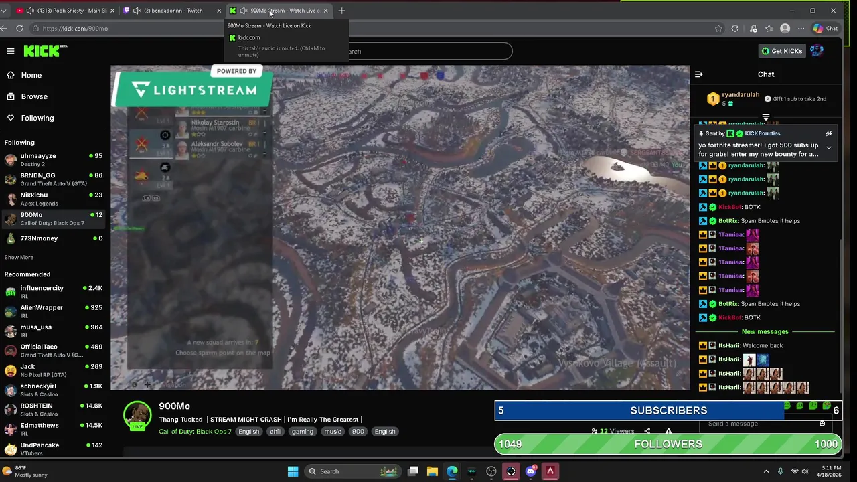857x482 pixels.
Task: Toggle audio on the bendadonnn Twitch tab
Action: [x=137, y=11]
